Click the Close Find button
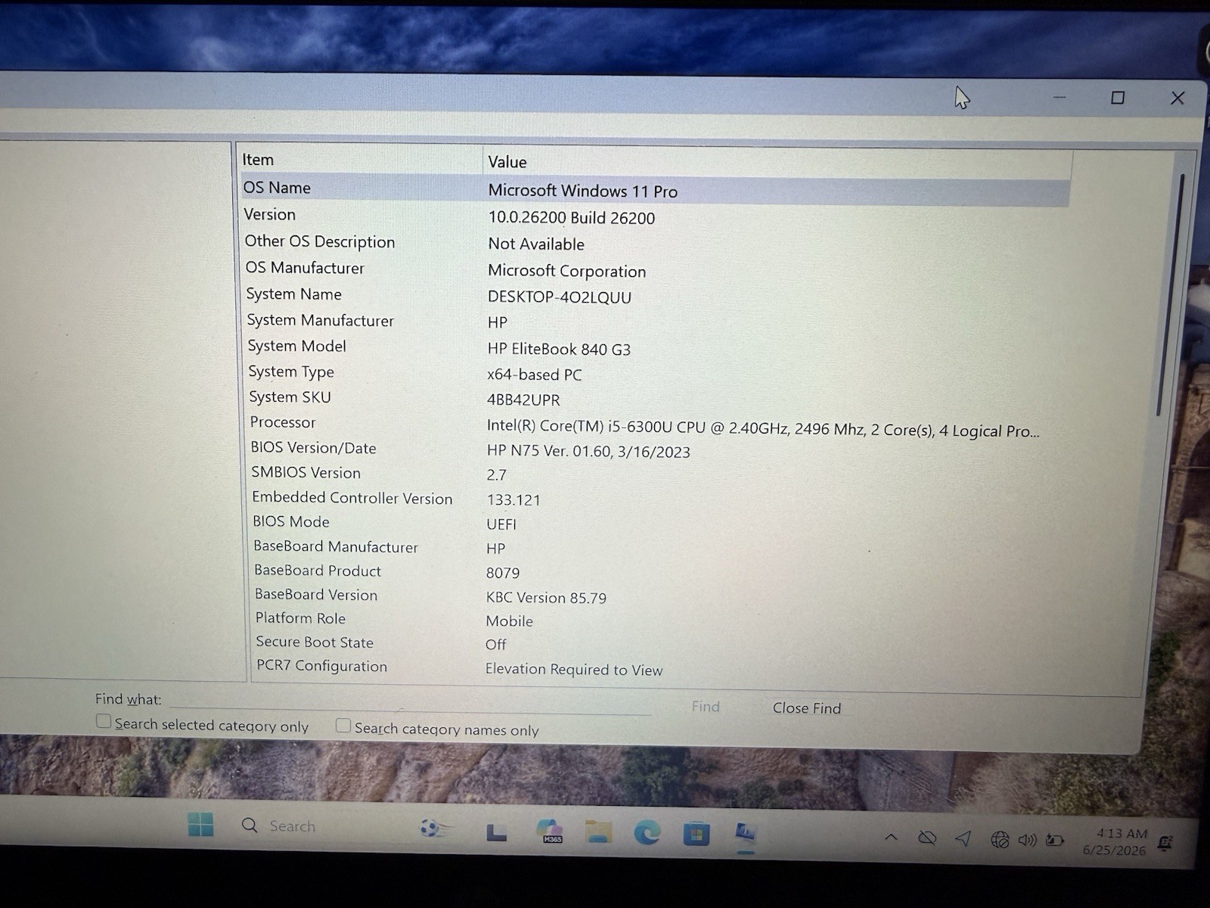Viewport: 1210px width, 908px height. click(x=806, y=708)
